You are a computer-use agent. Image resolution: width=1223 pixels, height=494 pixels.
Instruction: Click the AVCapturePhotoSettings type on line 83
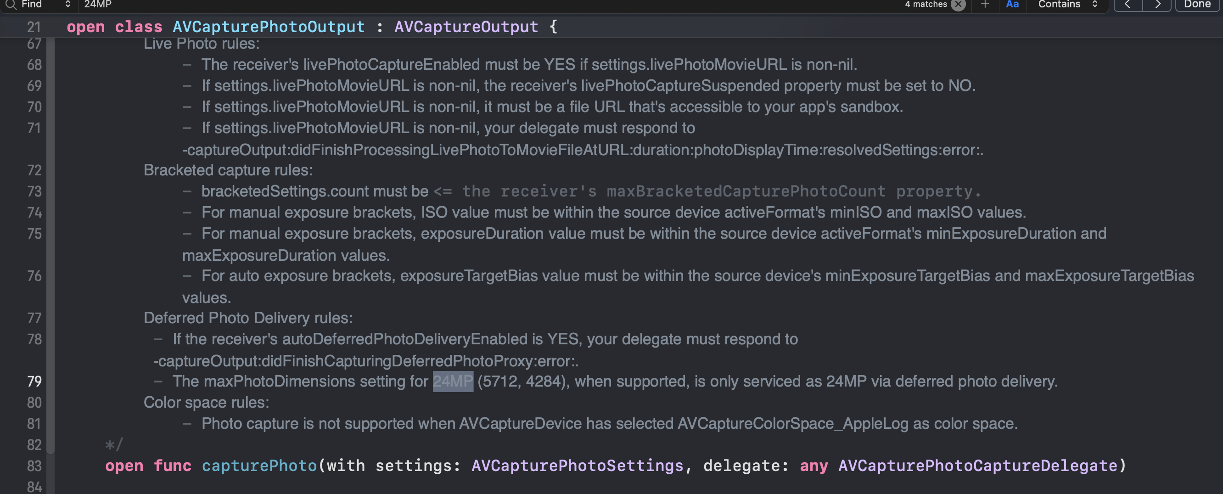tap(578, 466)
